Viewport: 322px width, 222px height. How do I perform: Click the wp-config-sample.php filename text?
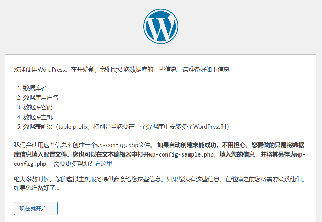[181, 154]
